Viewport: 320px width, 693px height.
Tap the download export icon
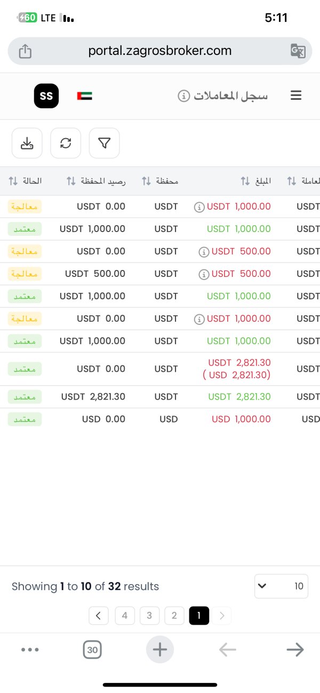(x=27, y=143)
